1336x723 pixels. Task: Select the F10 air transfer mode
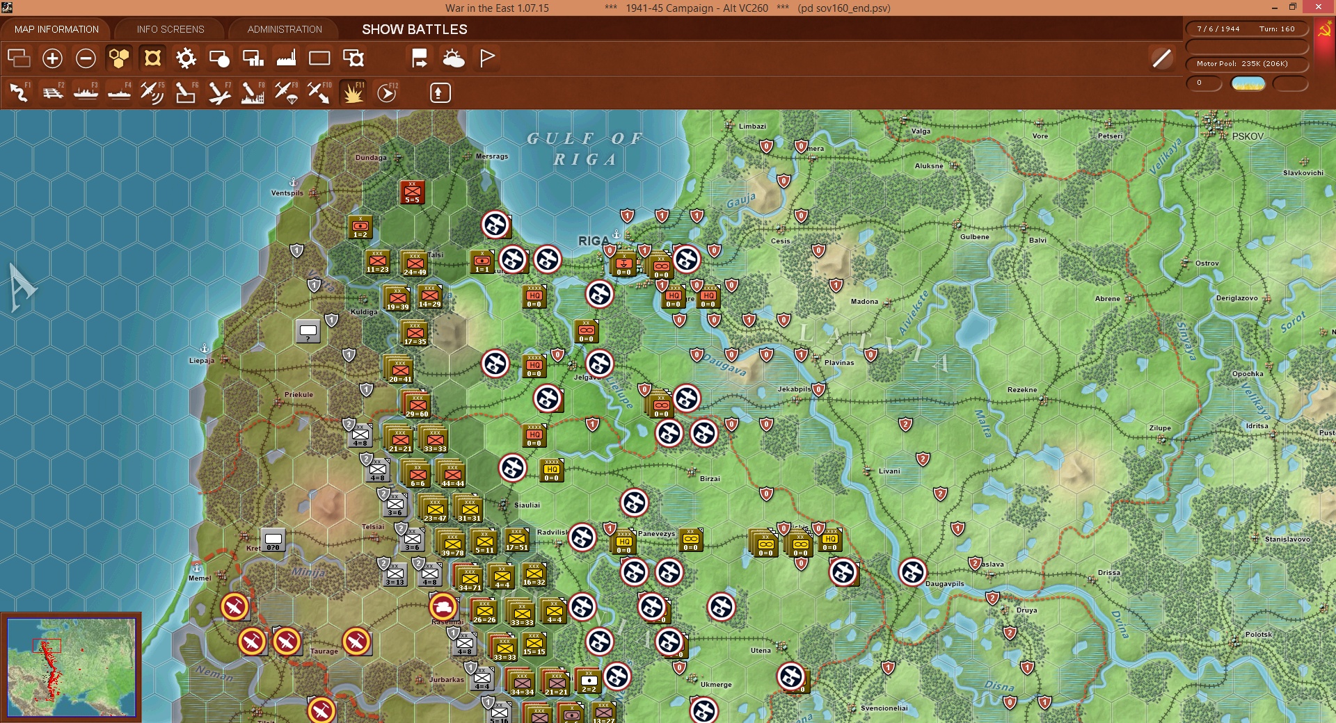319,92
